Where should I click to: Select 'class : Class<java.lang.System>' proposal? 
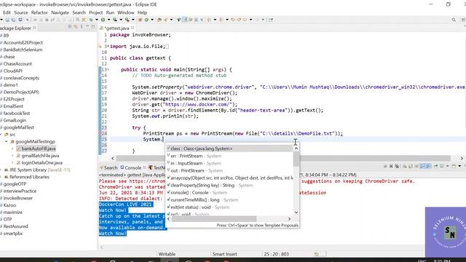coord(229,148)
